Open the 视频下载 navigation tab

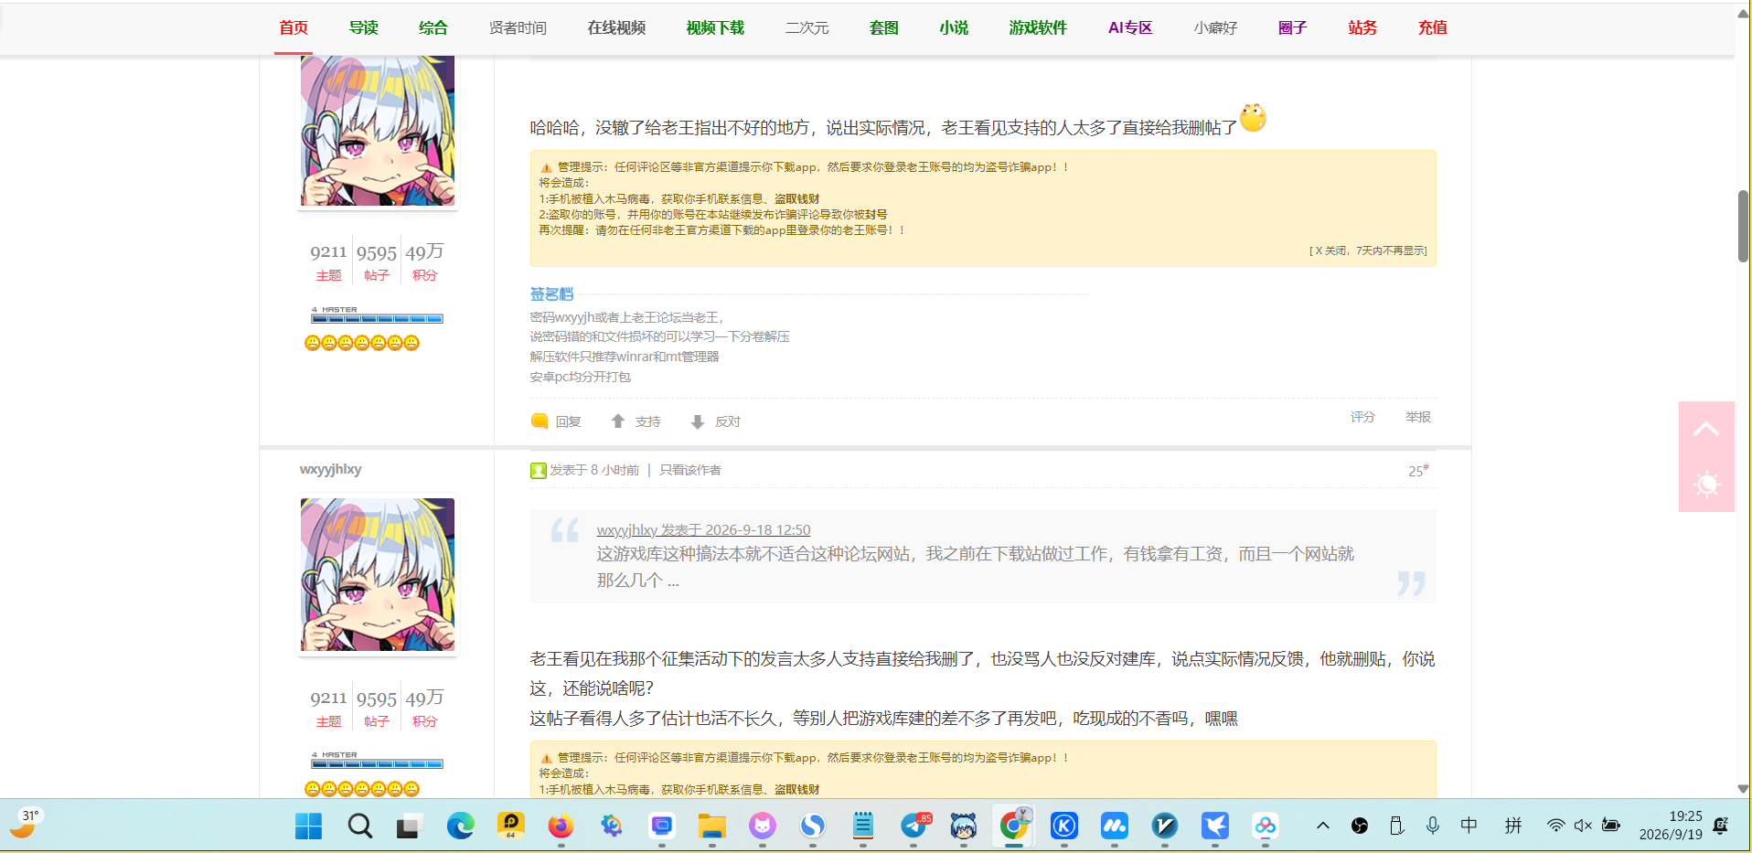715,27
